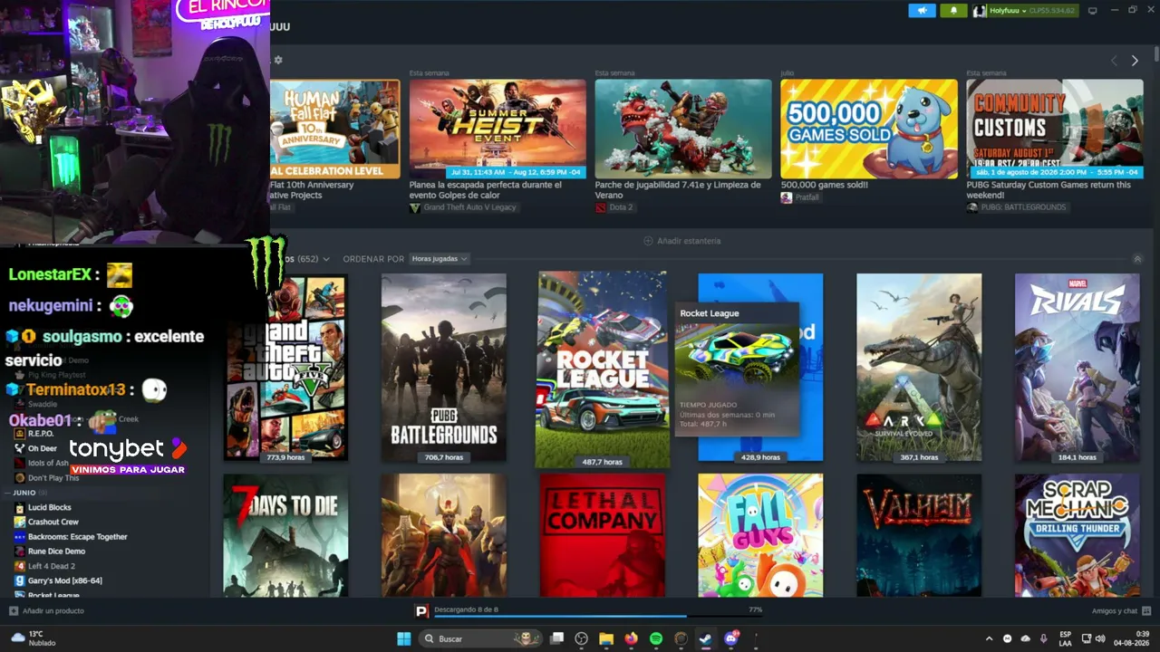The width and height of the screenshot is (1160, 652).
Task: Select Crashout Crew in the library list
Action: (x=53, y=522)
